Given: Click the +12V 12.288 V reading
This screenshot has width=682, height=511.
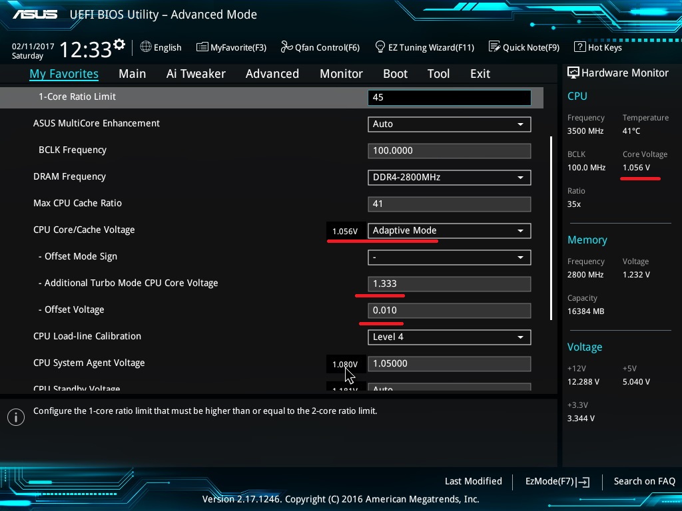Looking at the screenshot, I should click(583, 382).
